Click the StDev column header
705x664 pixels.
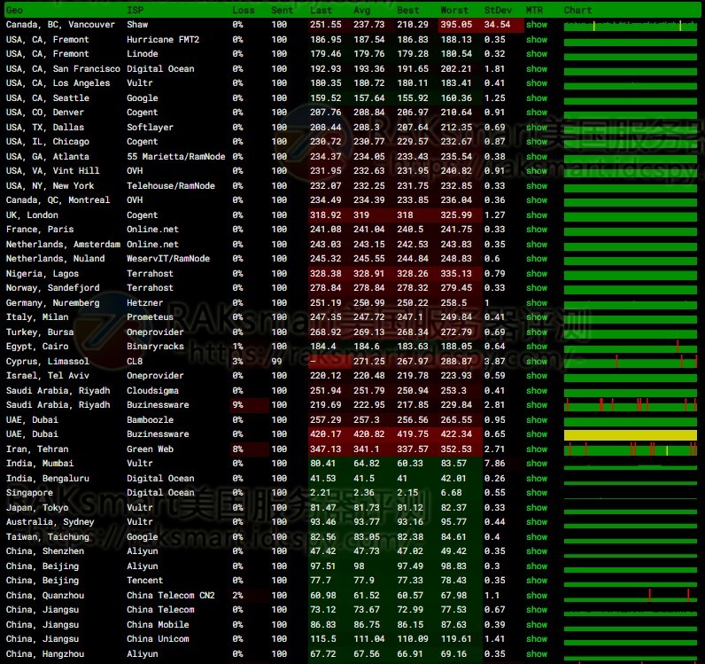(x=498, y=10)
